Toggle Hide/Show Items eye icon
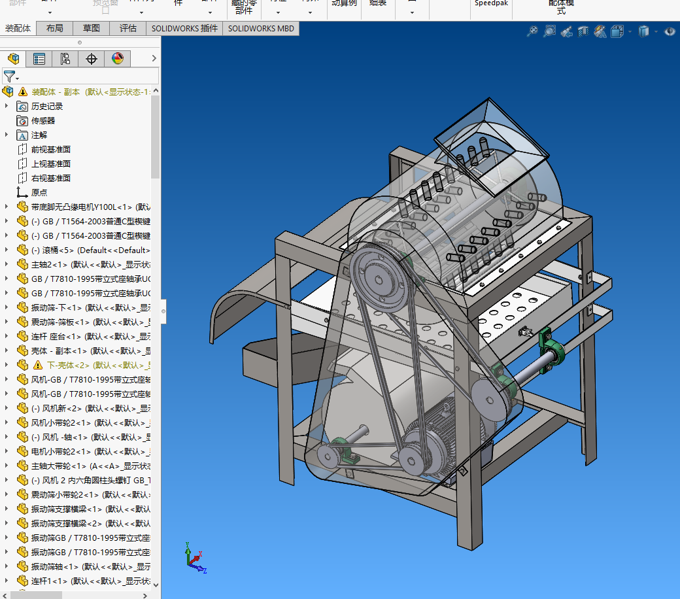The height and width of the screenshot is (599, 680). 669,31
